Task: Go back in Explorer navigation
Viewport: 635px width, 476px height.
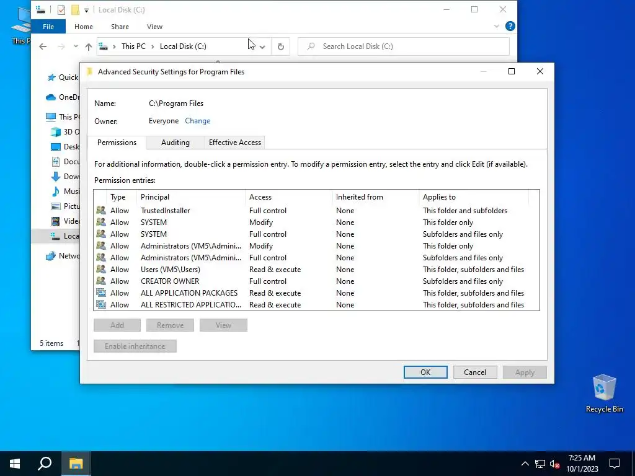Action: point(43,46)
